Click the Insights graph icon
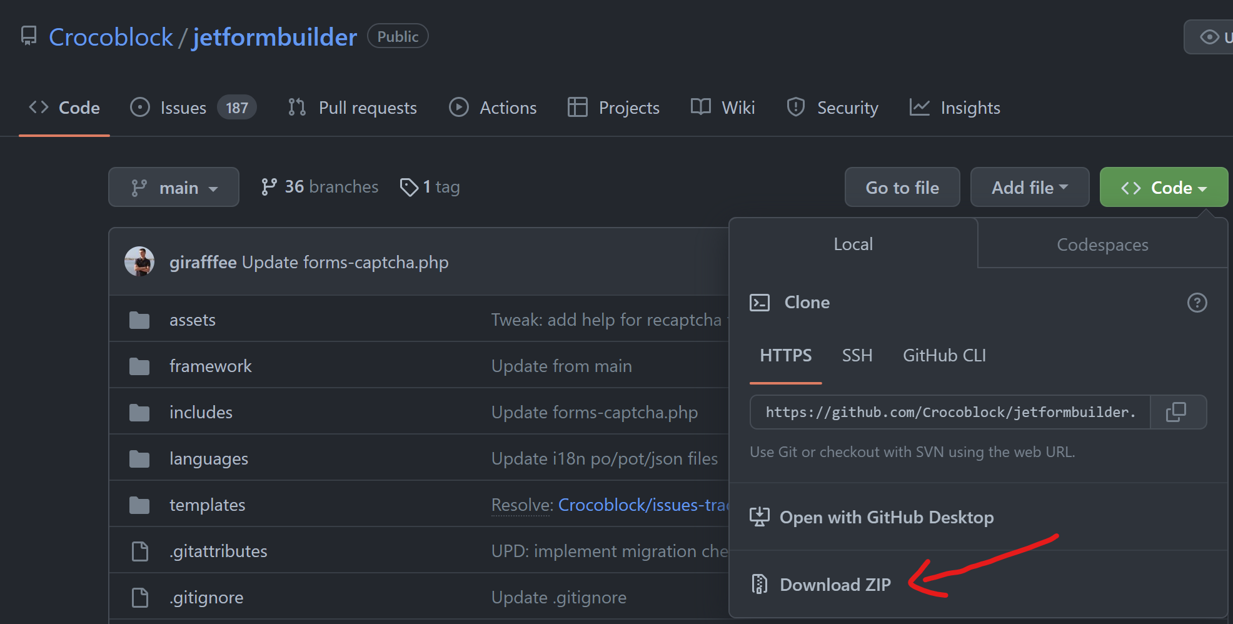1233x624 pixels. [x=919, y=107]
